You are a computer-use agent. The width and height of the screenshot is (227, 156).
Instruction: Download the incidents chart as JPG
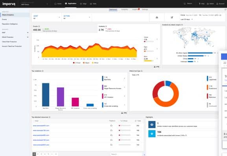(156, 67)
